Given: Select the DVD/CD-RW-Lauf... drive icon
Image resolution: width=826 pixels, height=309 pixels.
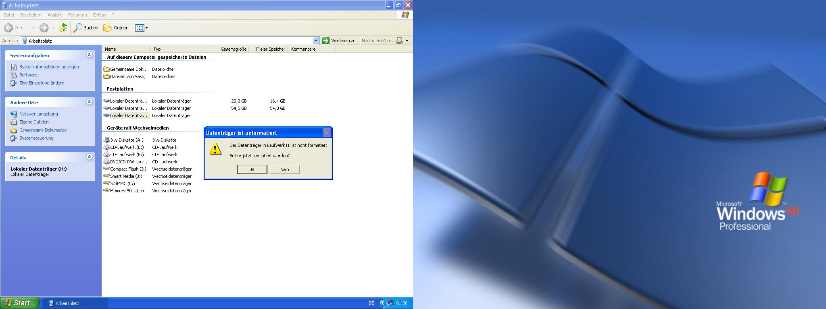Looking at the screenshot, I should pyautogui.click(x=106, y=162).
